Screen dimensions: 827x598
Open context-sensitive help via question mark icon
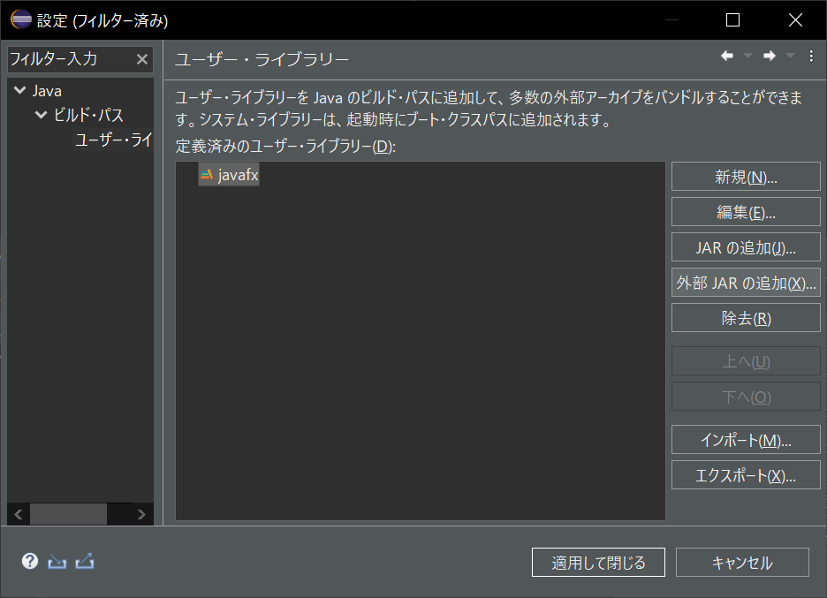coord(29,561)
